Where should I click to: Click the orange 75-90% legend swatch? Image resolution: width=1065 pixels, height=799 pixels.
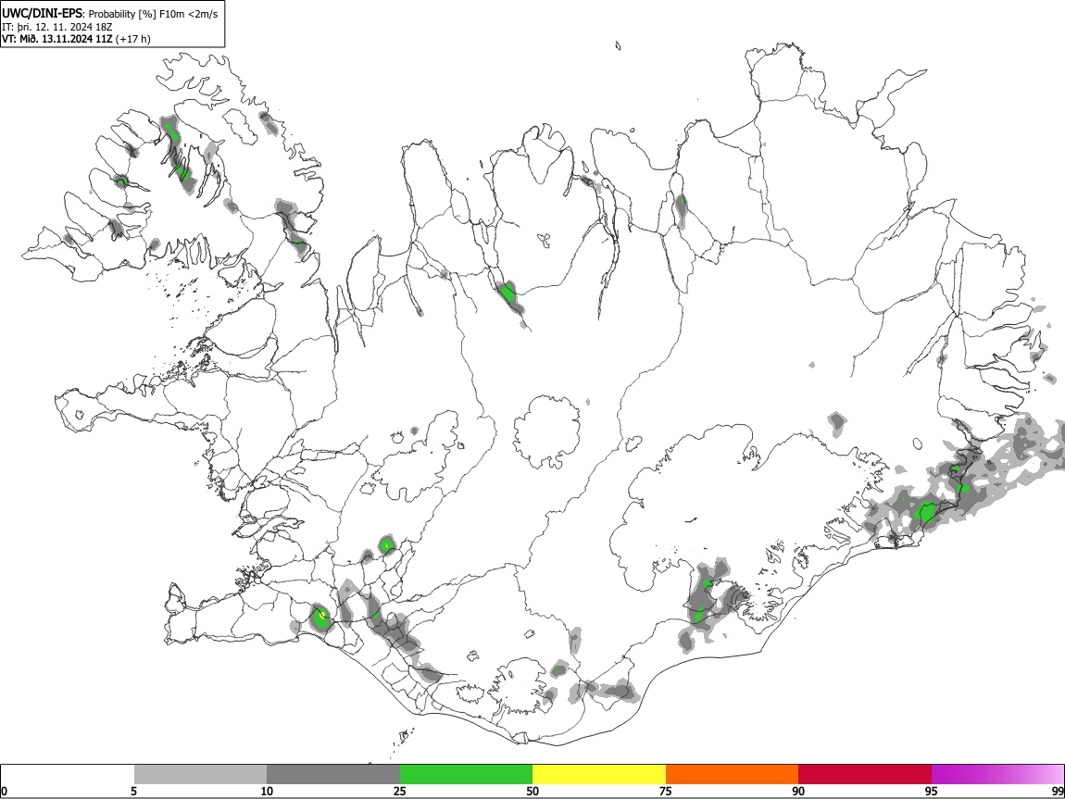pos(732,775)
